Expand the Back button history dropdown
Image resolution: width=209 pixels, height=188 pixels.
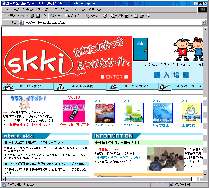pyautogui.click(x=18, y=16)
